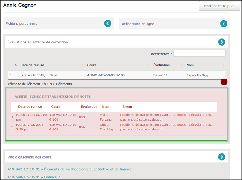Sort table by Nom column
The width and height of the screenshot is (242, 180).
(x=190, y=65)
